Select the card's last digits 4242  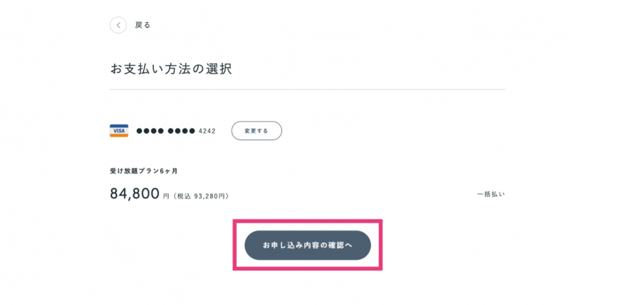pos(207,131)
